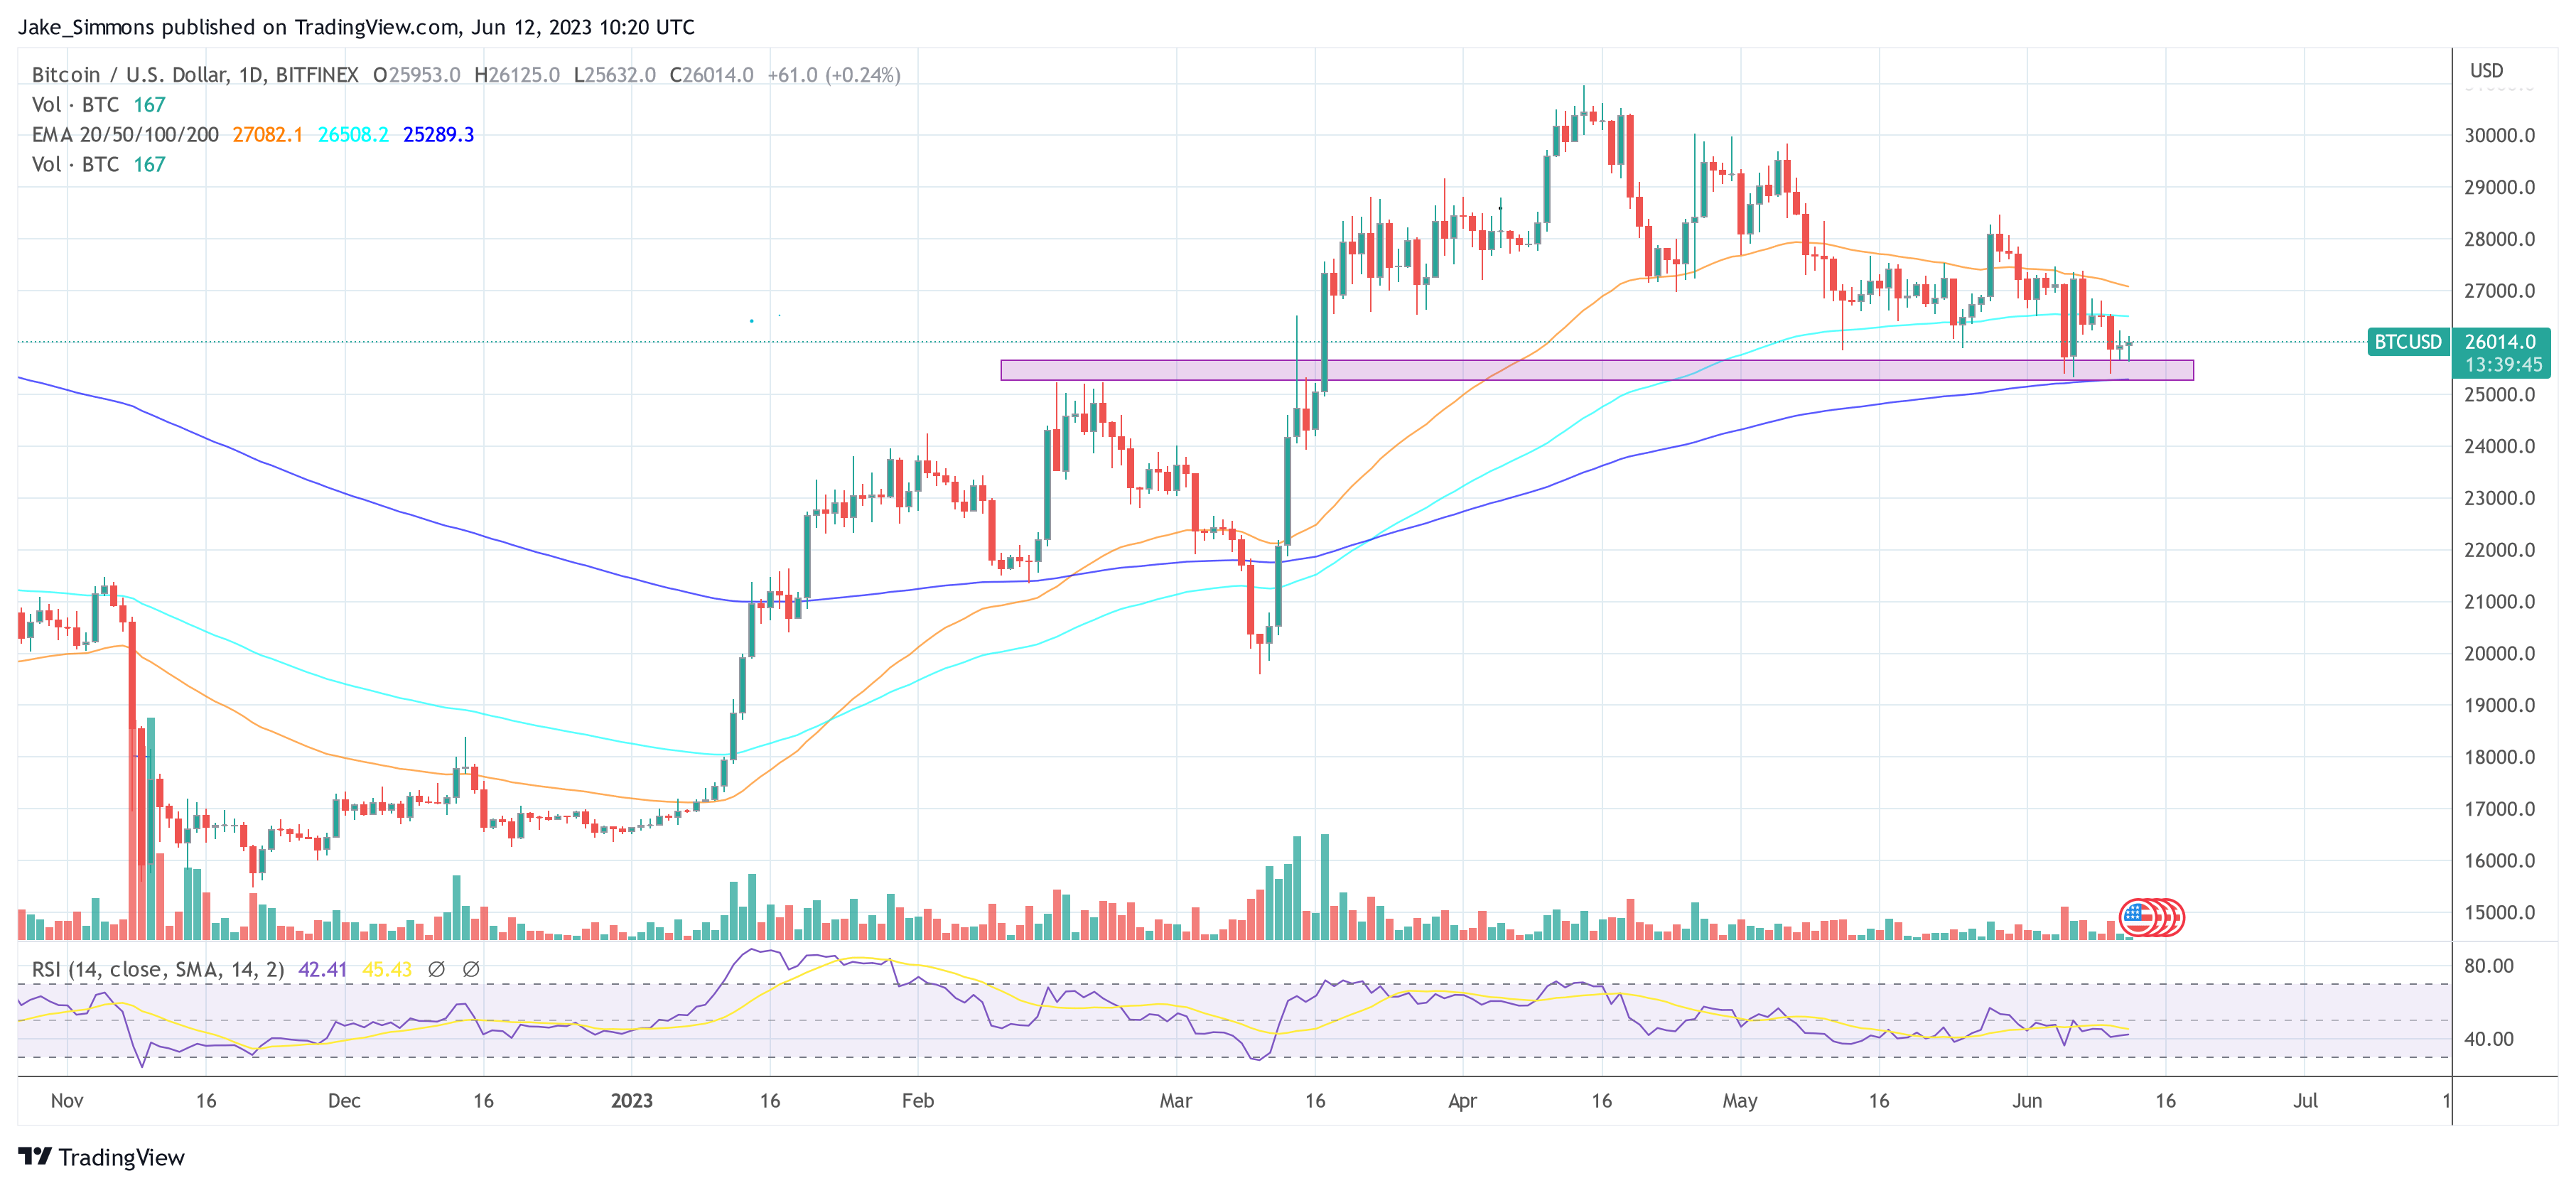
Task: Click the 25000.0 price axis label
Action: (2499, 395)
